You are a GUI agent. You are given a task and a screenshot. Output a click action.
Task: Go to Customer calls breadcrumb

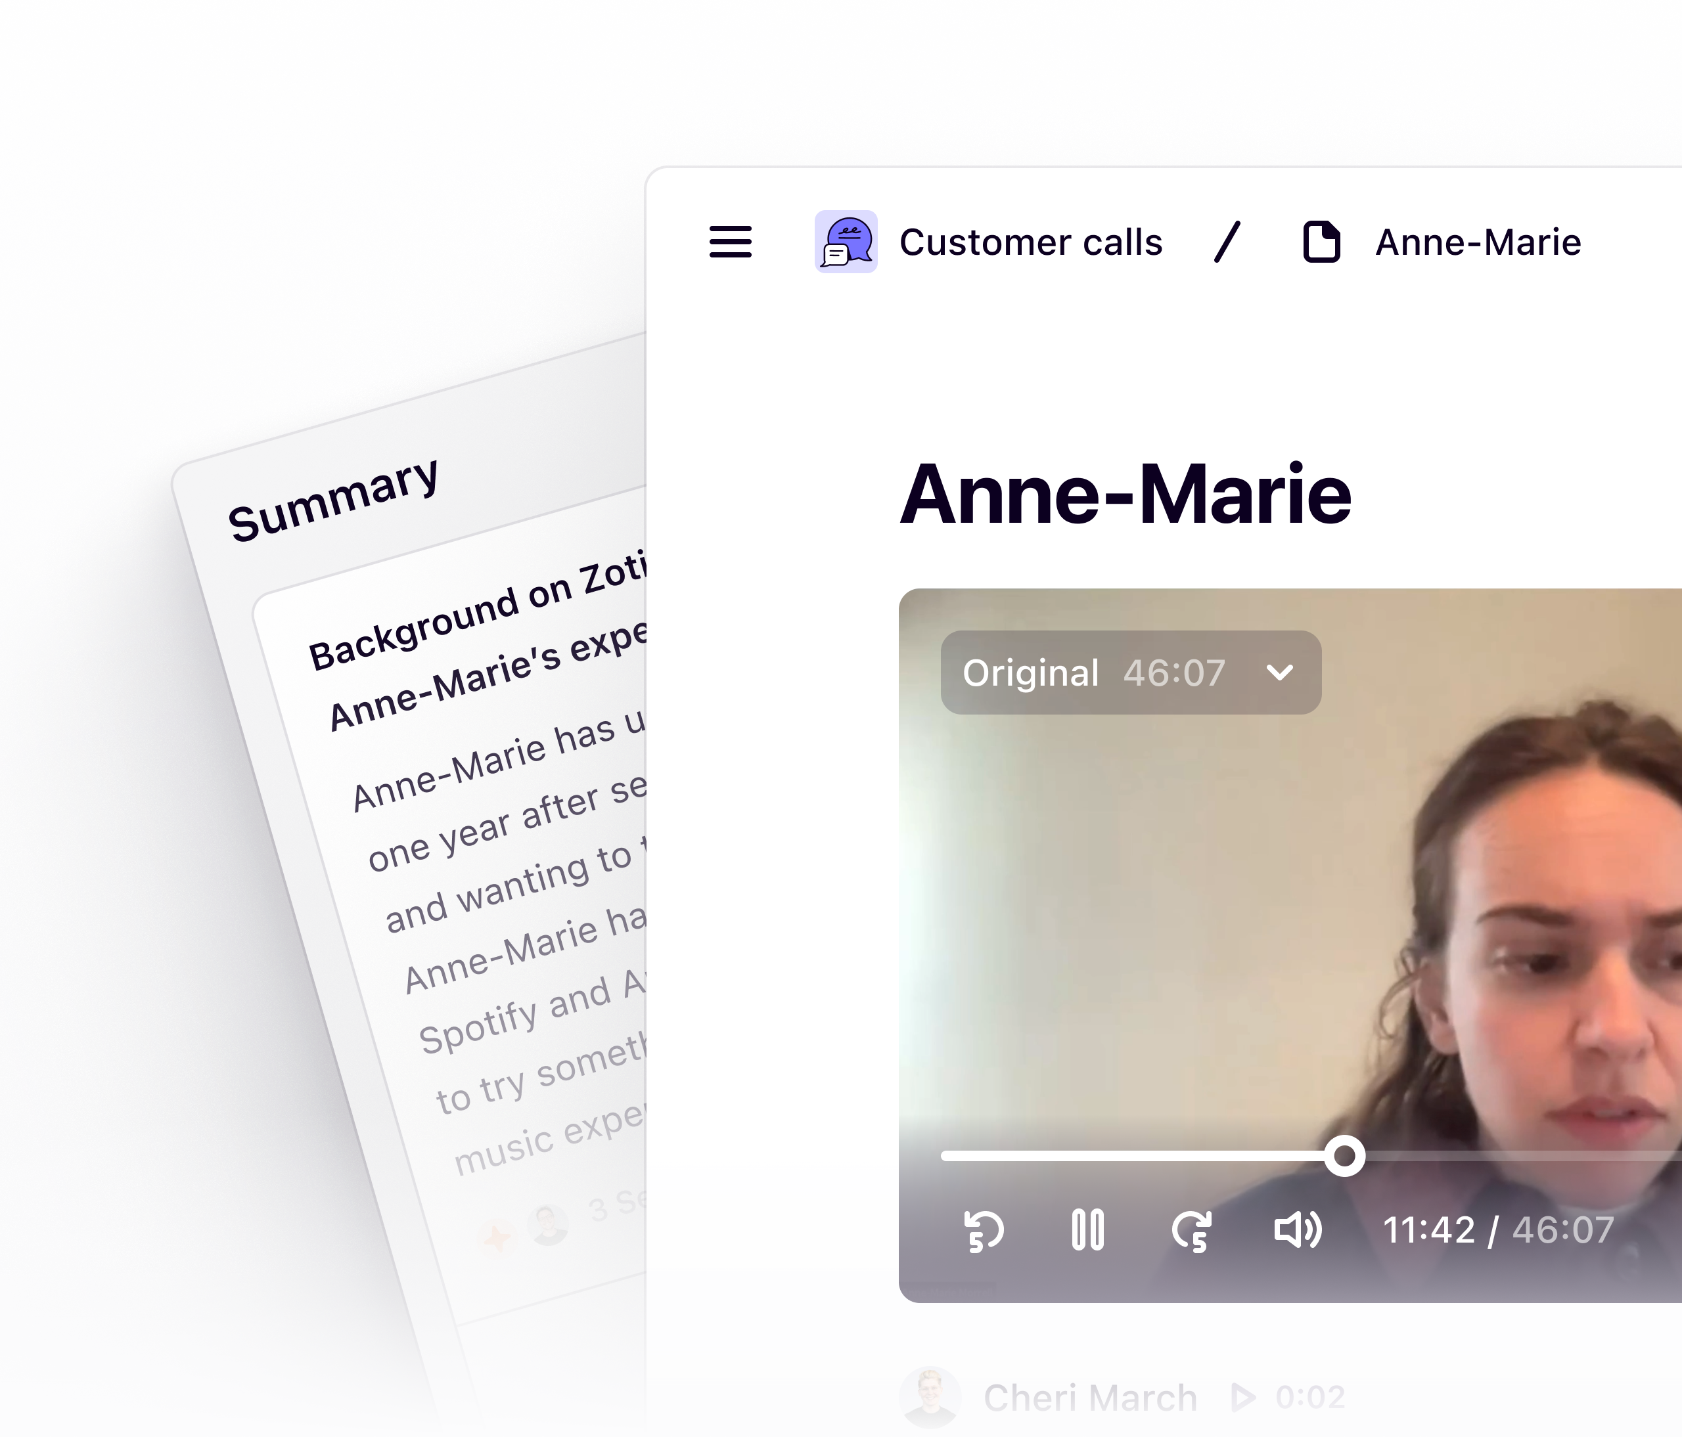1031,242
